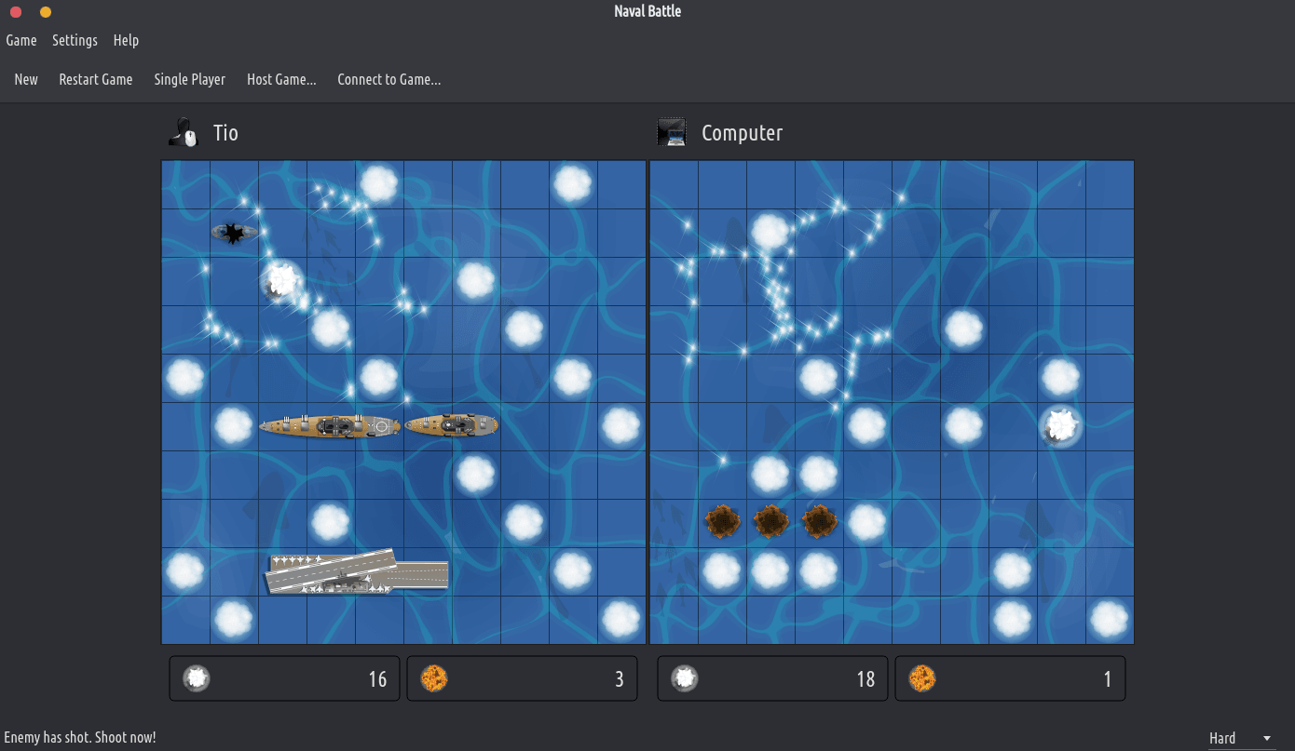Click the miss counter splash icon showing 16
Screen dimensions: 1295x751
[196, 678]
